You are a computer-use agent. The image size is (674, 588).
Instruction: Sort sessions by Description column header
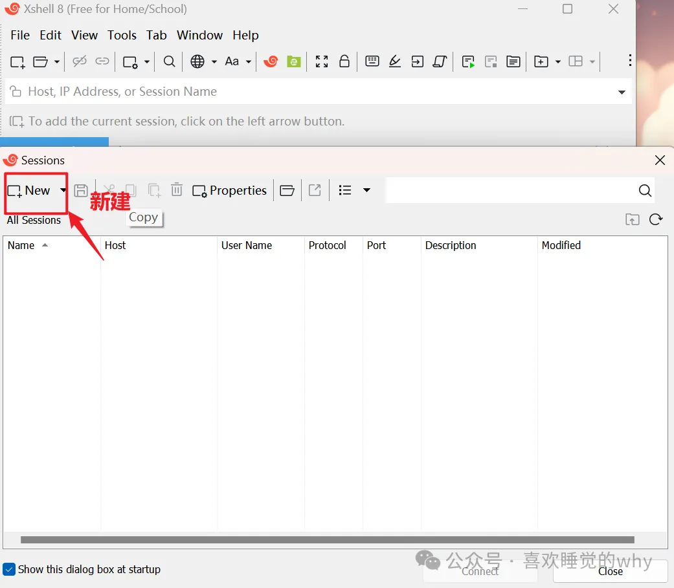tap(479, 245)
